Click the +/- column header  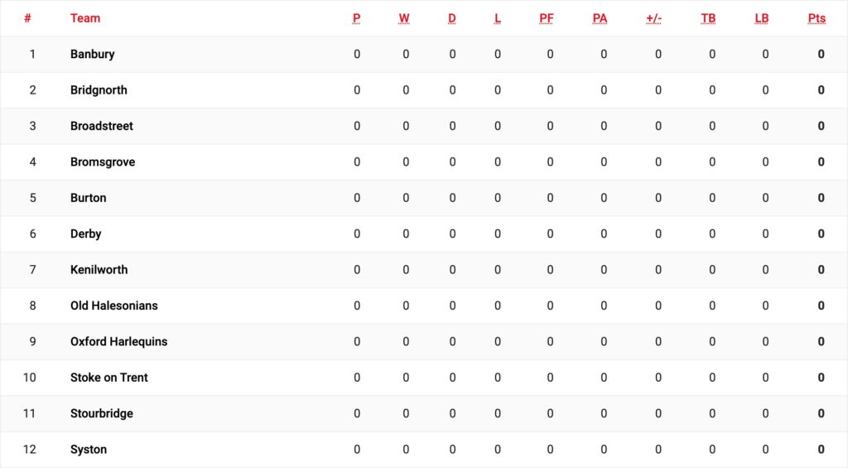point(653,18)
